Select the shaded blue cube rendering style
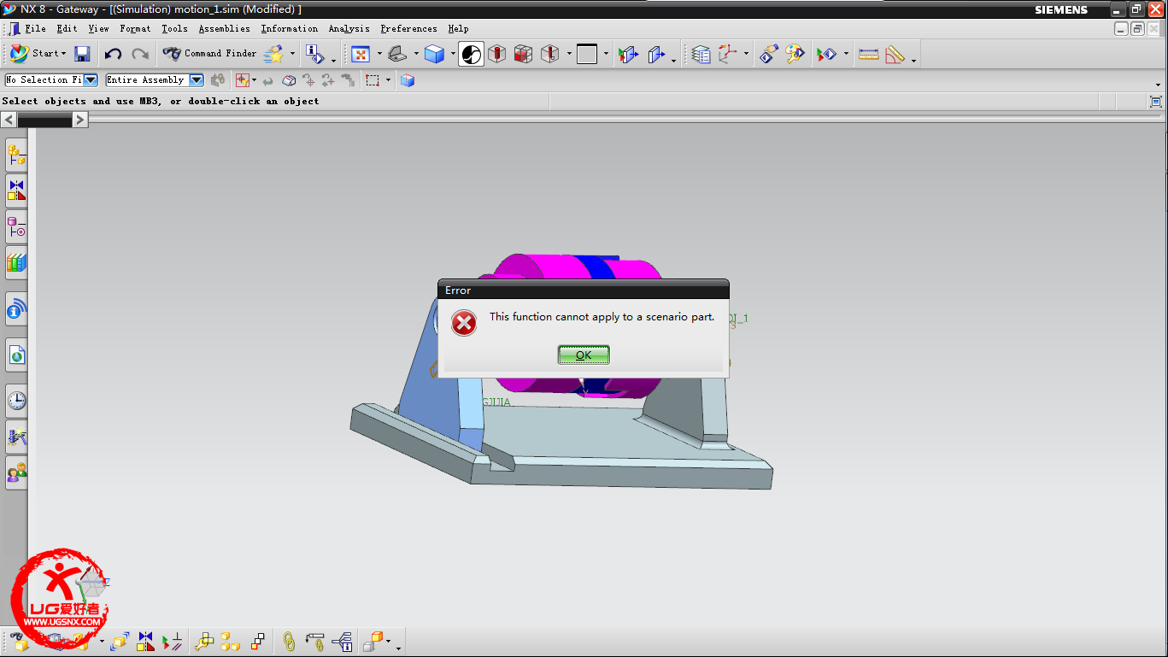This screenshot has height=657, width=1168. pyautogui.click(x=434, y=54)
